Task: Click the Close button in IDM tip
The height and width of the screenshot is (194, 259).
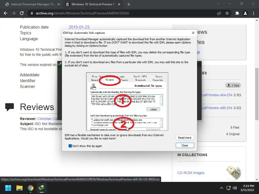Action: click(185, 145)
